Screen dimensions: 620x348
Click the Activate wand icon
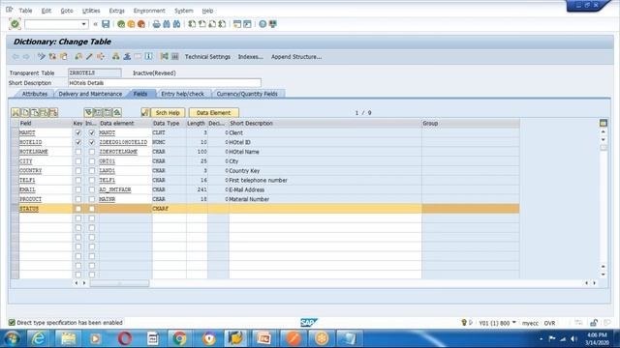89,57
